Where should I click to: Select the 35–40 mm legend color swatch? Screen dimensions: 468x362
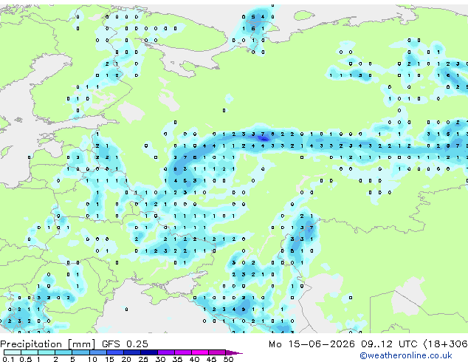(x=183, y=352)
